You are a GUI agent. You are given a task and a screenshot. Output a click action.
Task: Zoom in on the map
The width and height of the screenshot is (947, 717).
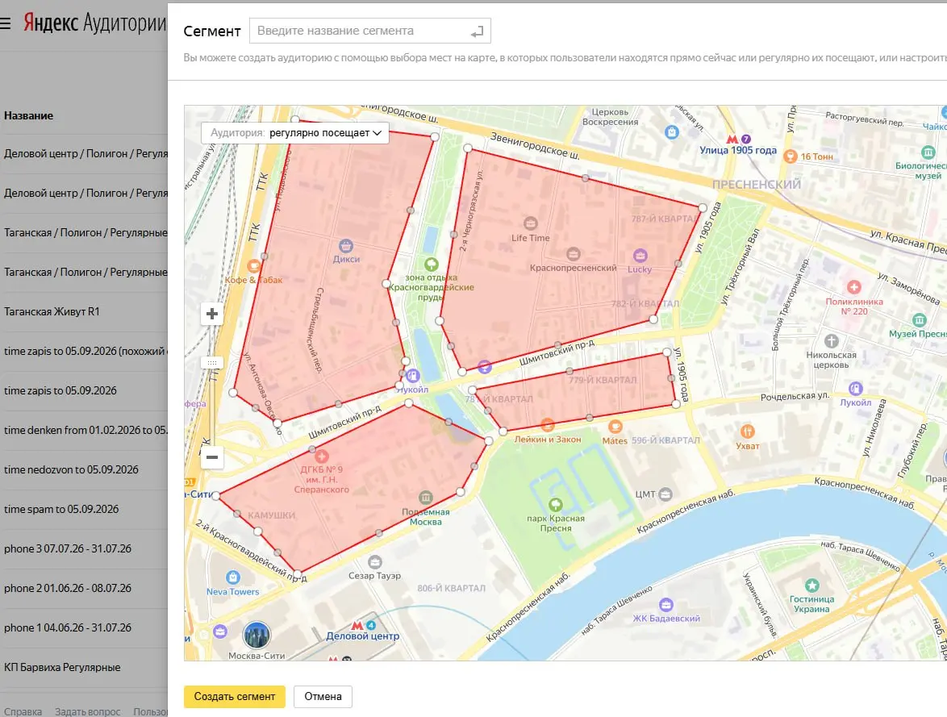[212, 314]
